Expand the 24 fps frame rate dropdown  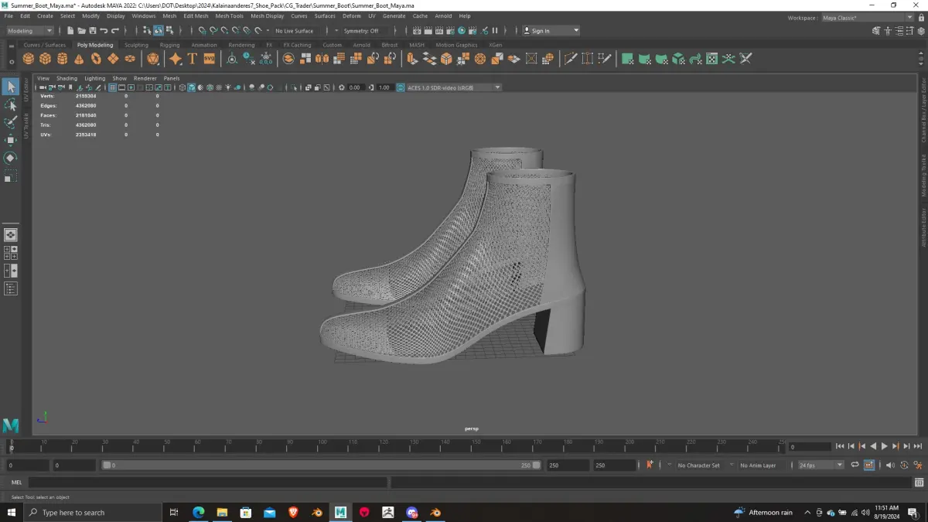[821, 466]
